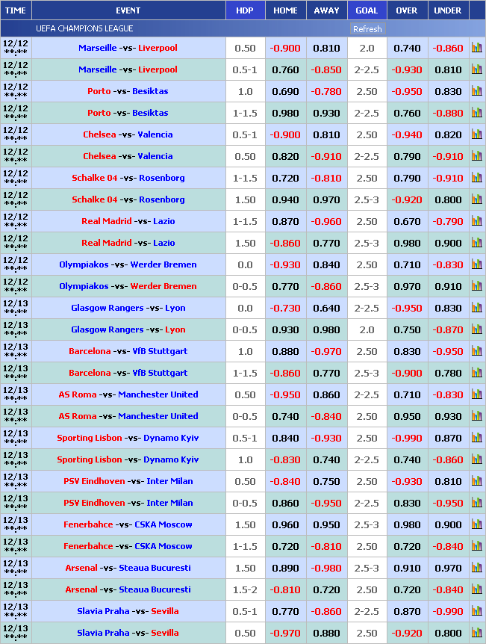The image size is (486, 644).
Task: View stats chart for Chelsea-Valencia 0.5-1 handicap row
Action: tap(476, 134)
